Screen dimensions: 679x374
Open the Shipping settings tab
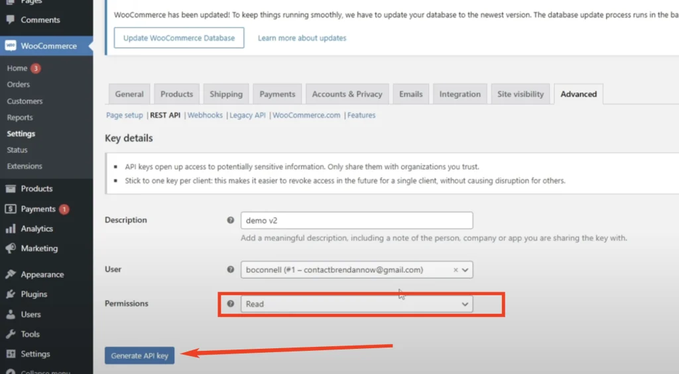(226, 94)
